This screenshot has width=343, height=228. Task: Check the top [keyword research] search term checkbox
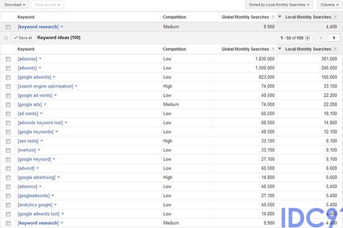click(8, 27)
